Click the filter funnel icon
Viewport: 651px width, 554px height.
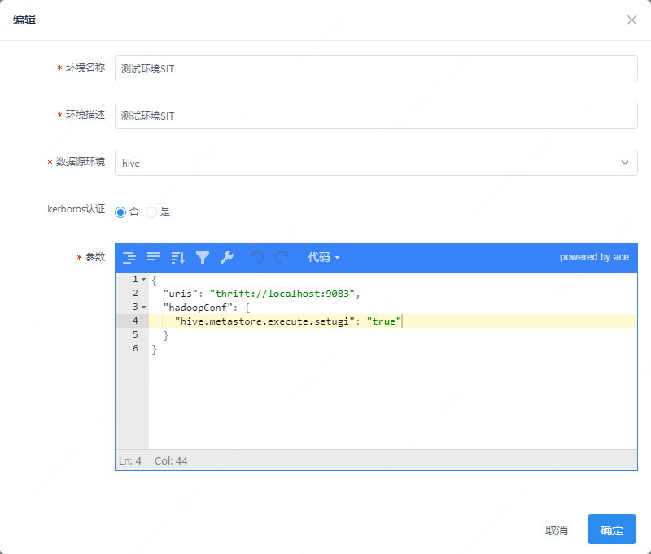pos(203,258)
